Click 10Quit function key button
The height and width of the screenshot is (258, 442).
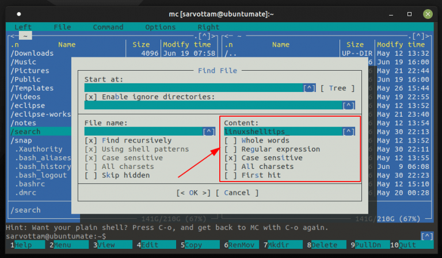pos(411,245)
